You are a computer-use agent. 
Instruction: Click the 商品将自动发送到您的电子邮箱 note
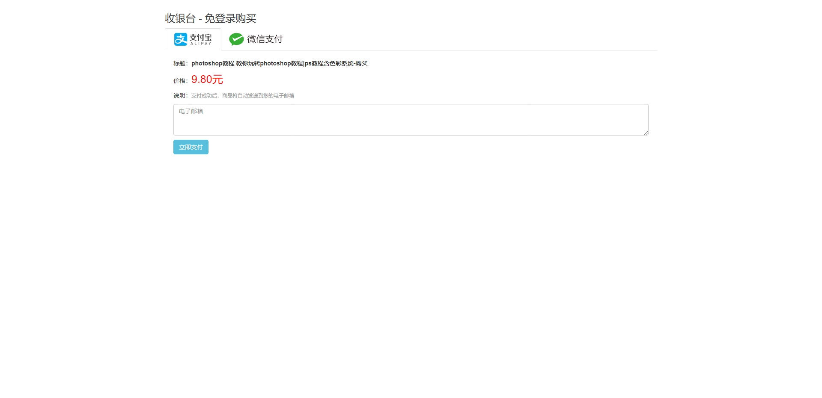tap(258, 96)
